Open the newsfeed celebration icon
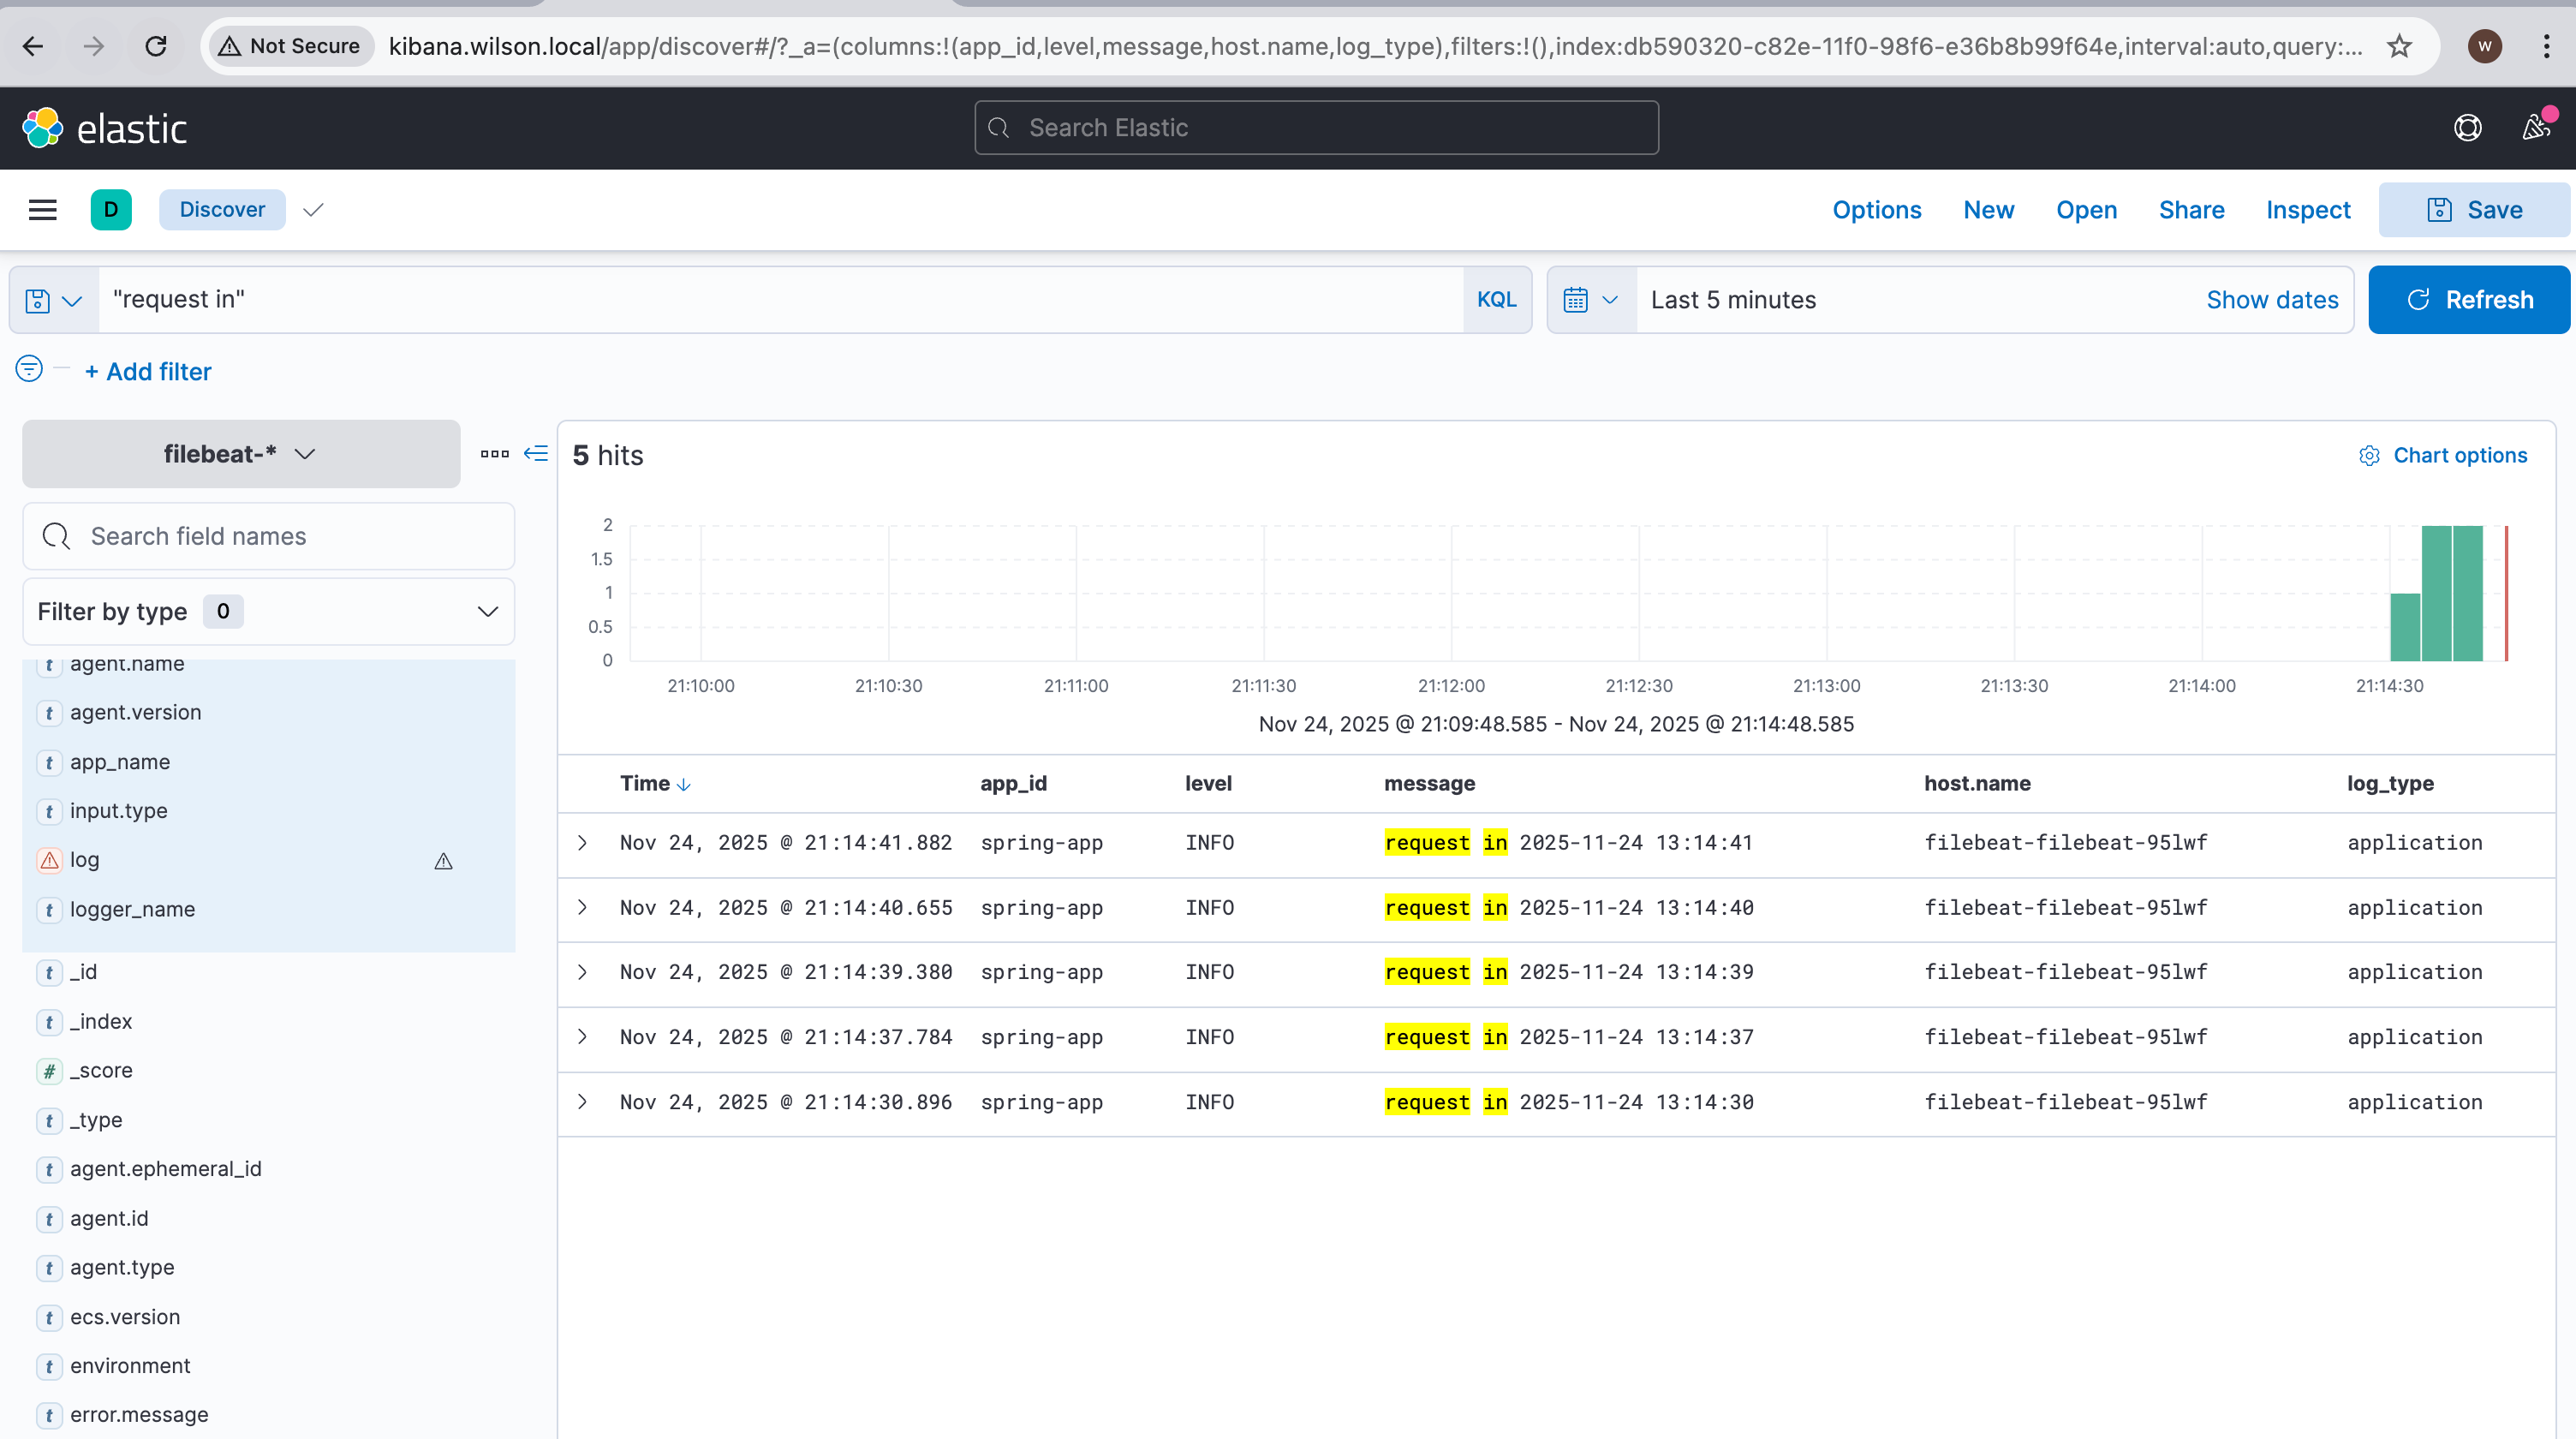This screenshot has width=2576, height=1439. pos(2536,128)
